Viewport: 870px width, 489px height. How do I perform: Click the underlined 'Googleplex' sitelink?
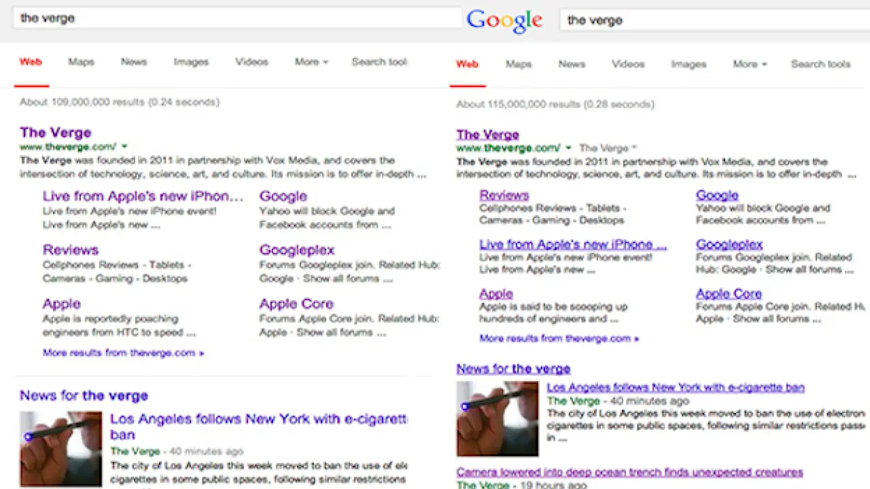point(729,244)
